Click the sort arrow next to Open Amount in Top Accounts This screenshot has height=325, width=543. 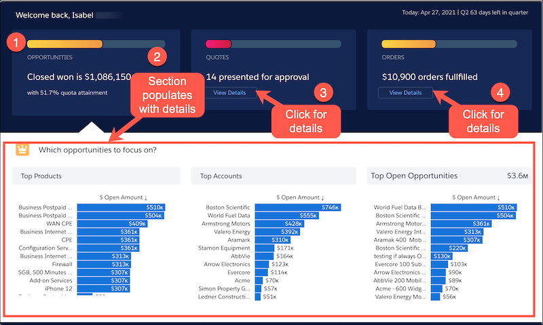click(x=323, y=197)
